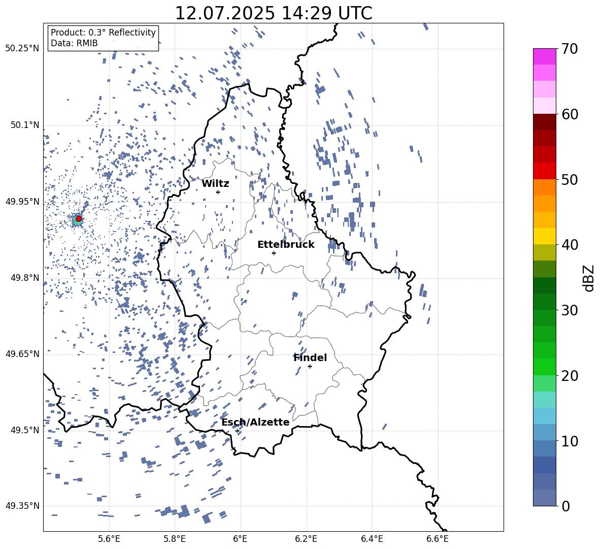Click the bright red colorbar swatch above 50

[545, 171]
